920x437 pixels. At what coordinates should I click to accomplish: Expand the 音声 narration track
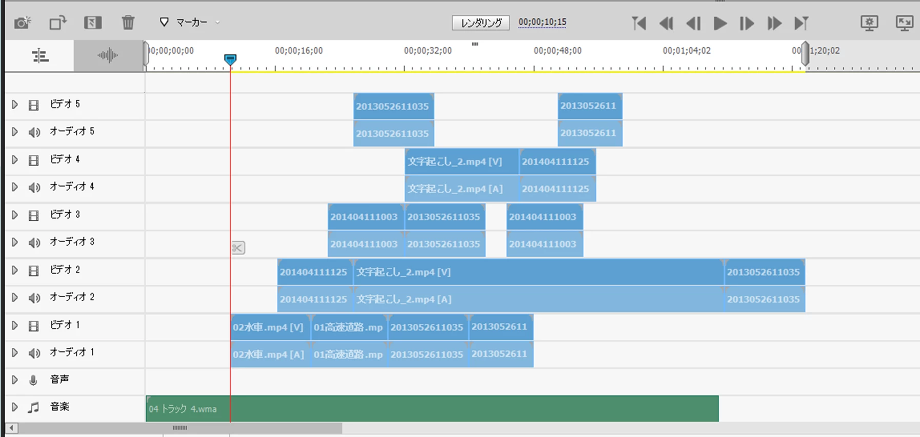coord(15,380)
